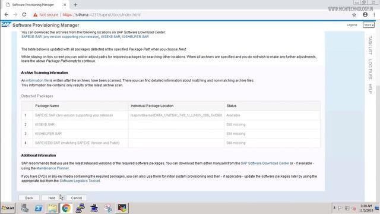The width and height of the screenshot is (380, 214).
Task: Open the taskbar icon with black hat
Action: (94, 208)
